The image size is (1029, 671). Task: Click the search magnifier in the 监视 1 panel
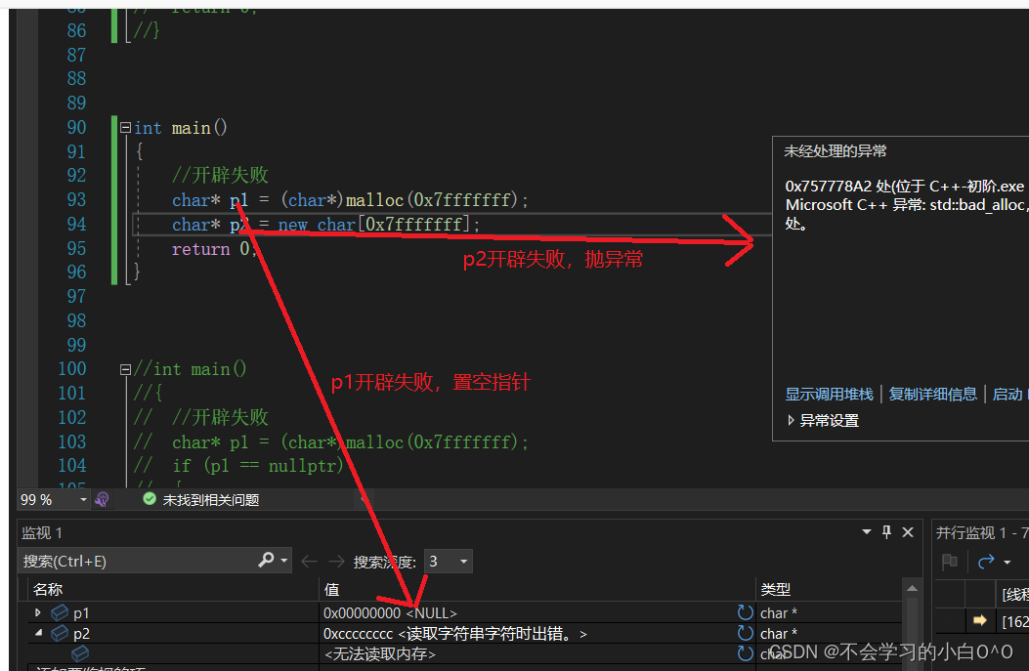point(267,561)
